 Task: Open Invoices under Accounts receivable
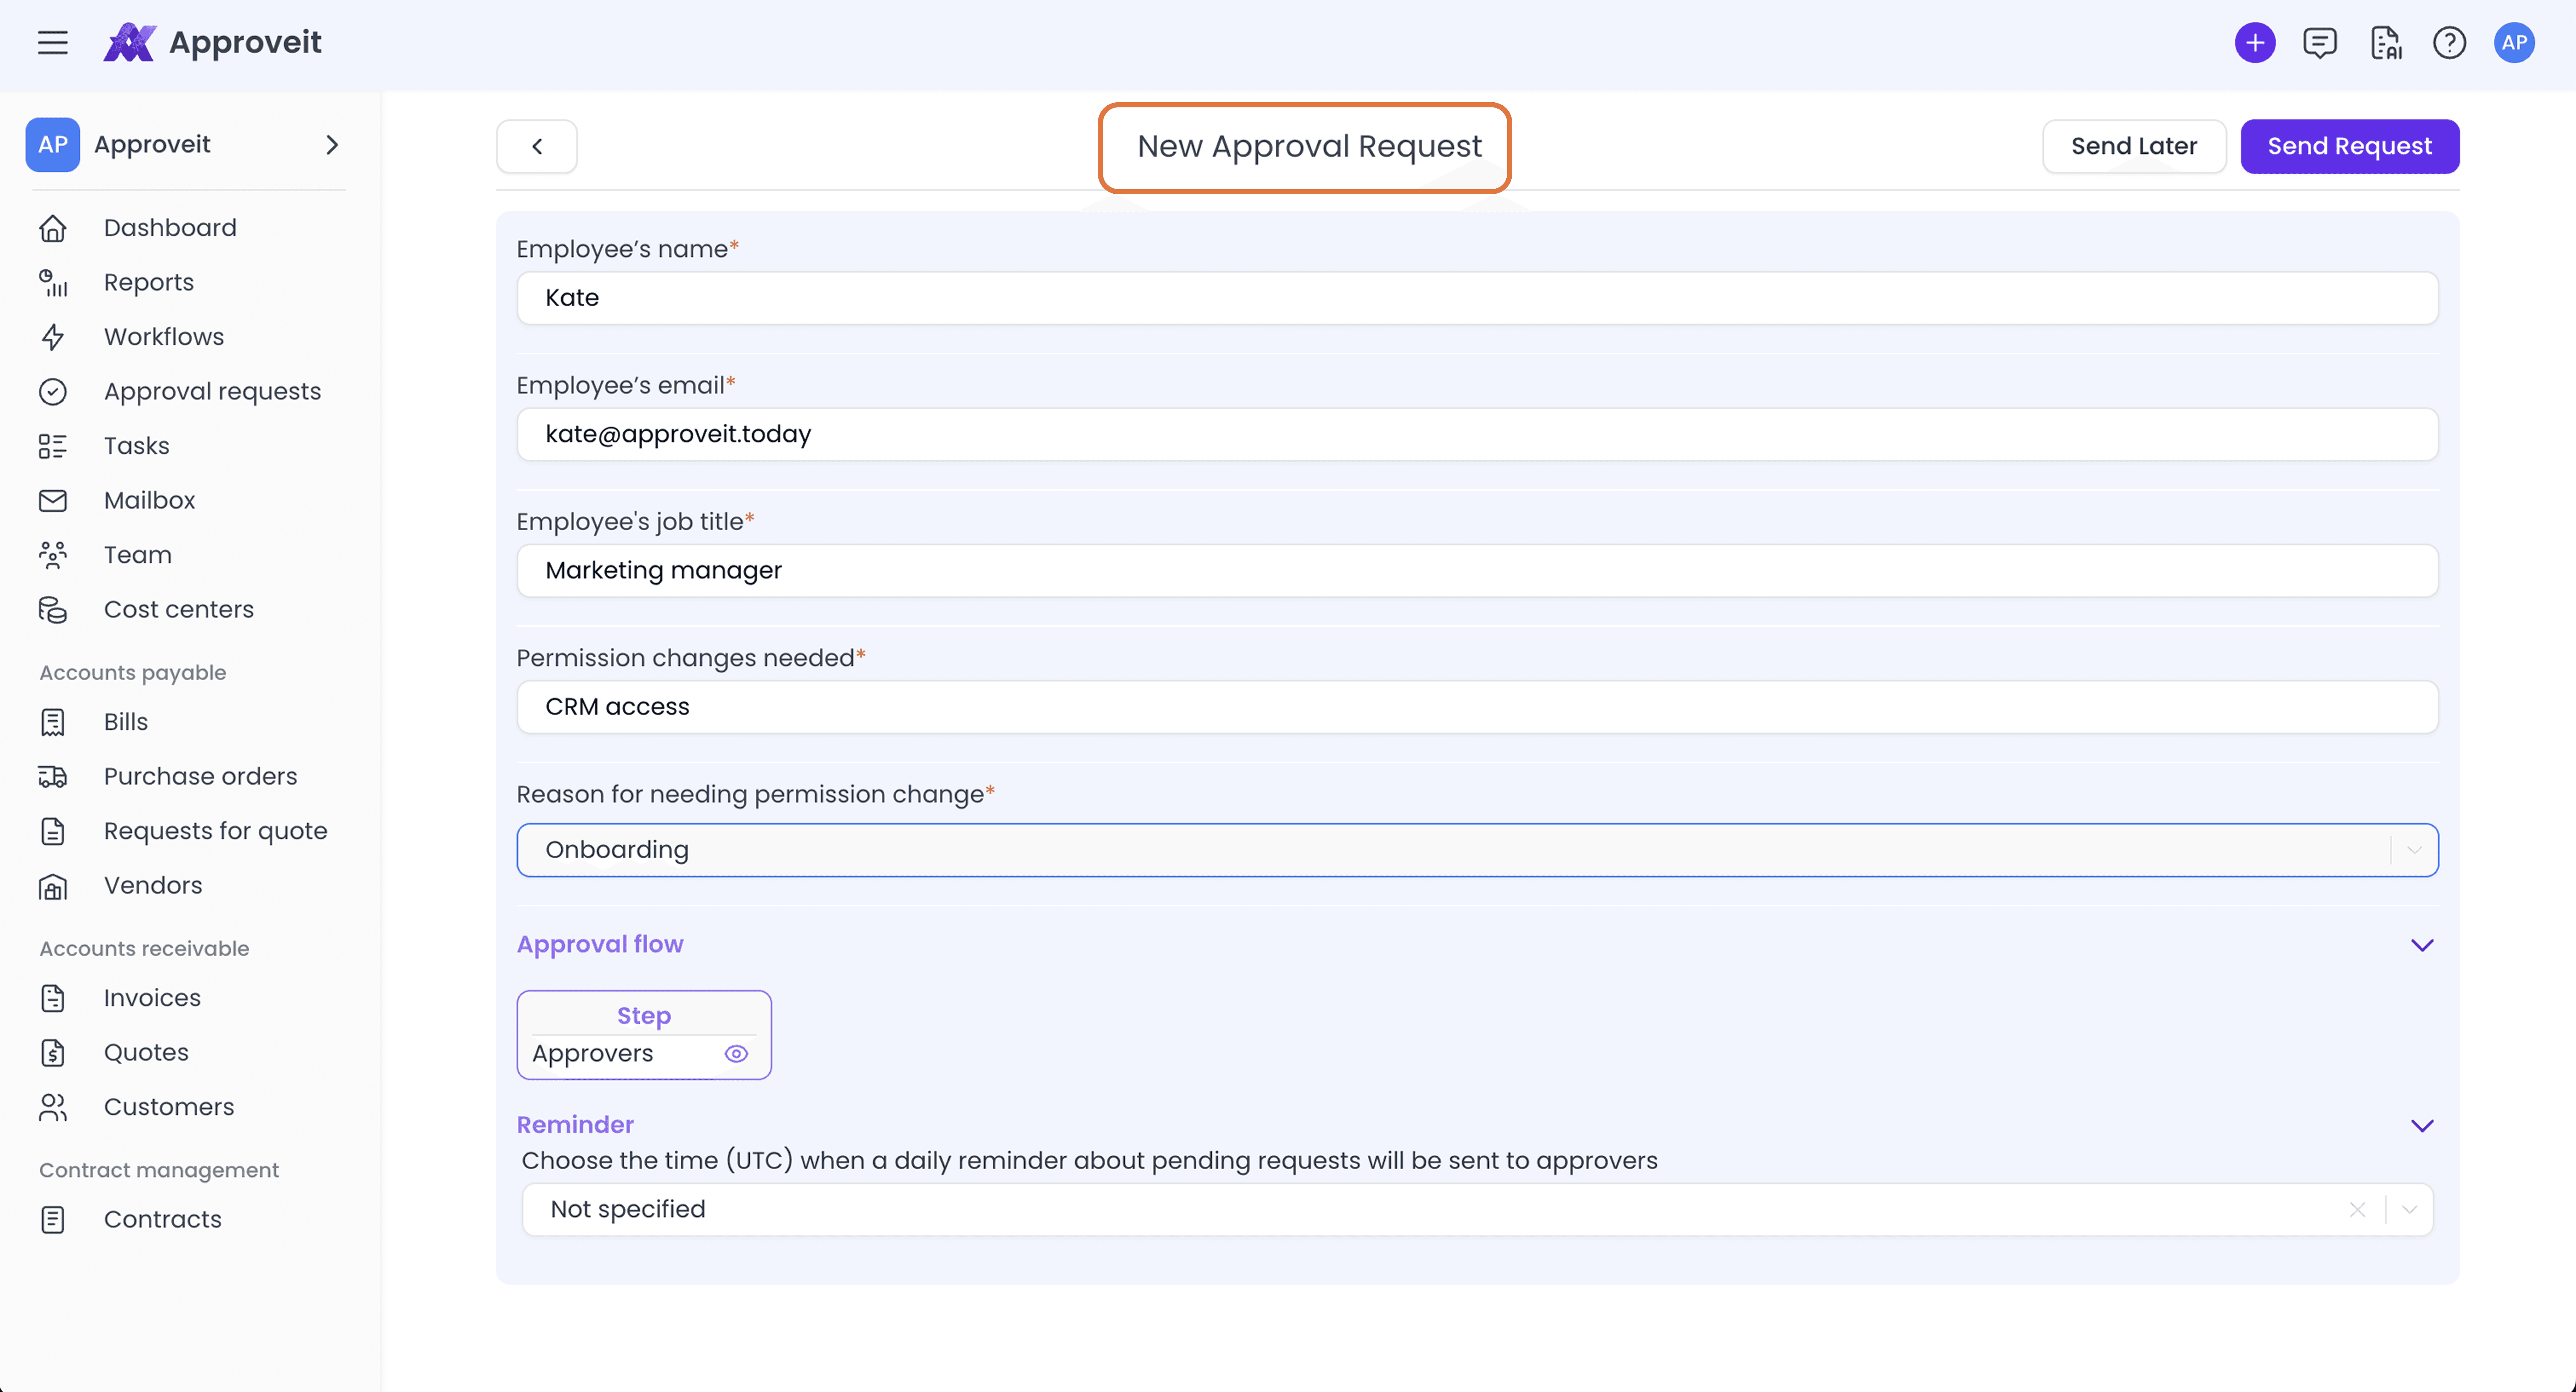point(152,998)
